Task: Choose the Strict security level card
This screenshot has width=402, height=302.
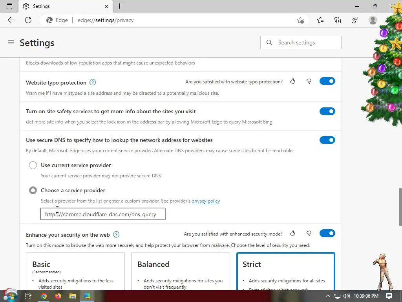Action: coord(286,271)
